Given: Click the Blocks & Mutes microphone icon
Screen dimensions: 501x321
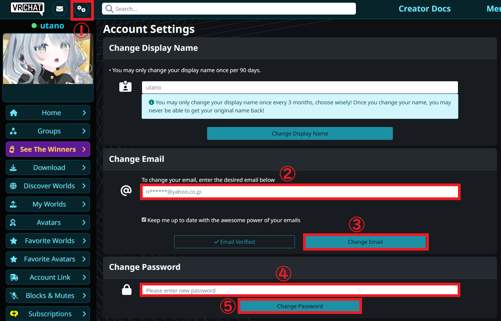Looking at the screenshot, I should (14, 296).
